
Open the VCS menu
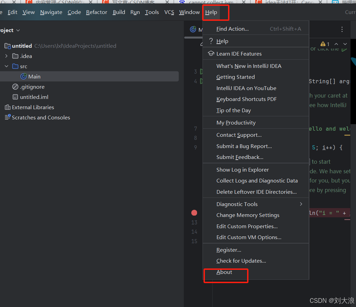pyautogui.click(x=169, y=12)
